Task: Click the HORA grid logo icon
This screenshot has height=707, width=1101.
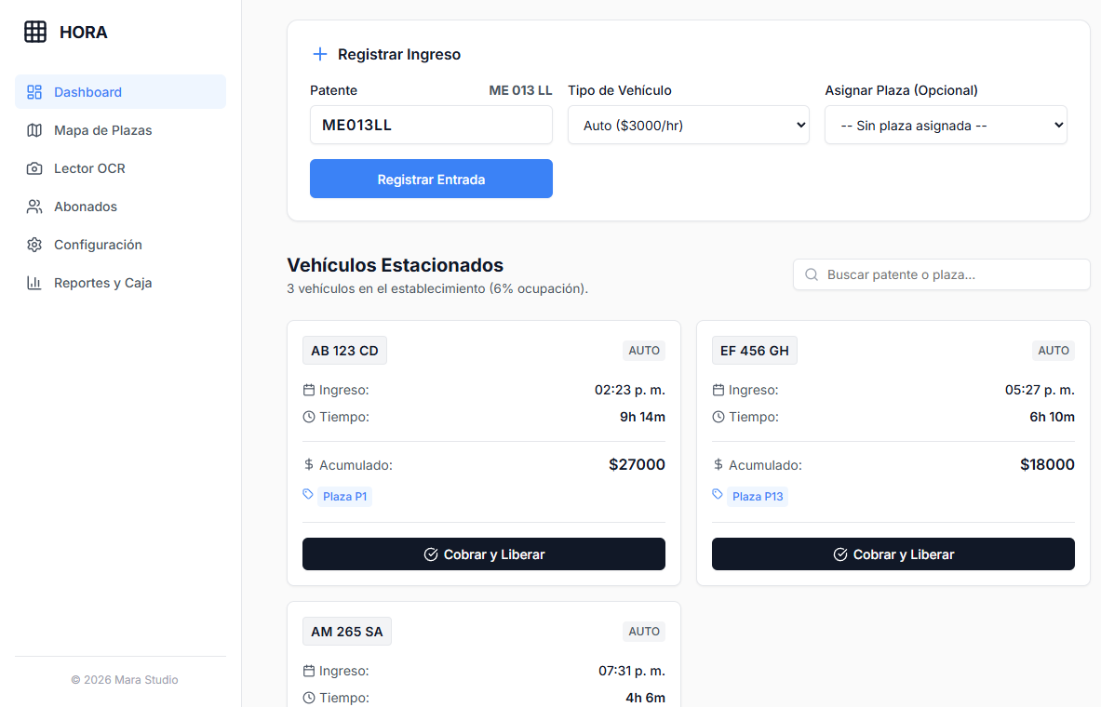Action: click(35, 32)
